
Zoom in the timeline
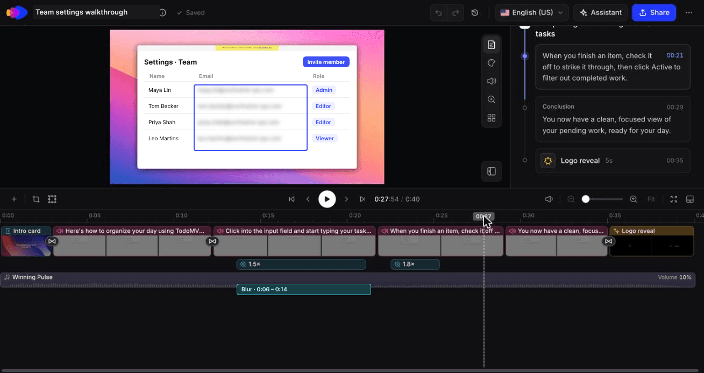[634, 199]
